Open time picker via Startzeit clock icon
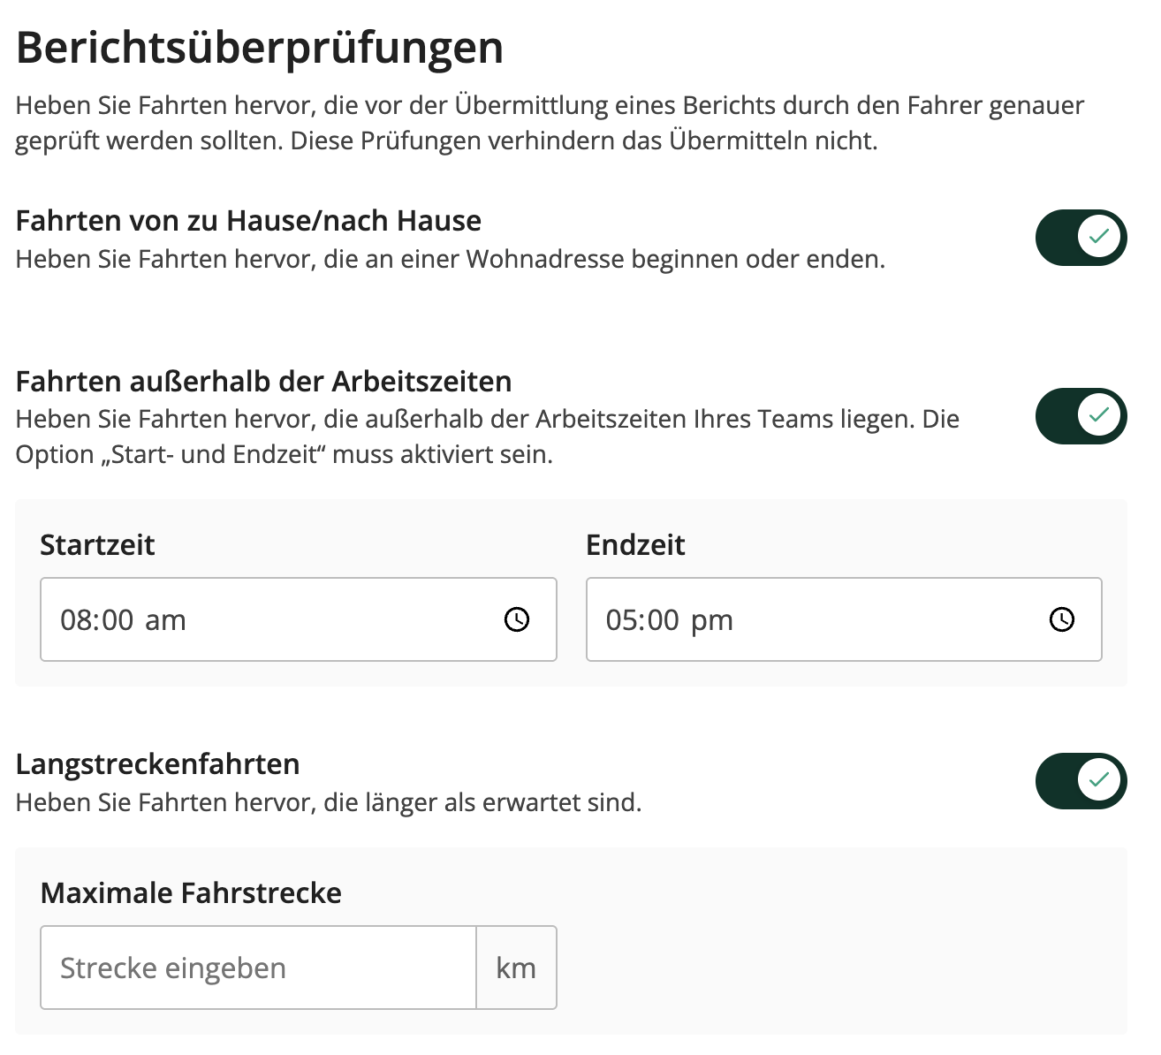 [x=517, y=619]
